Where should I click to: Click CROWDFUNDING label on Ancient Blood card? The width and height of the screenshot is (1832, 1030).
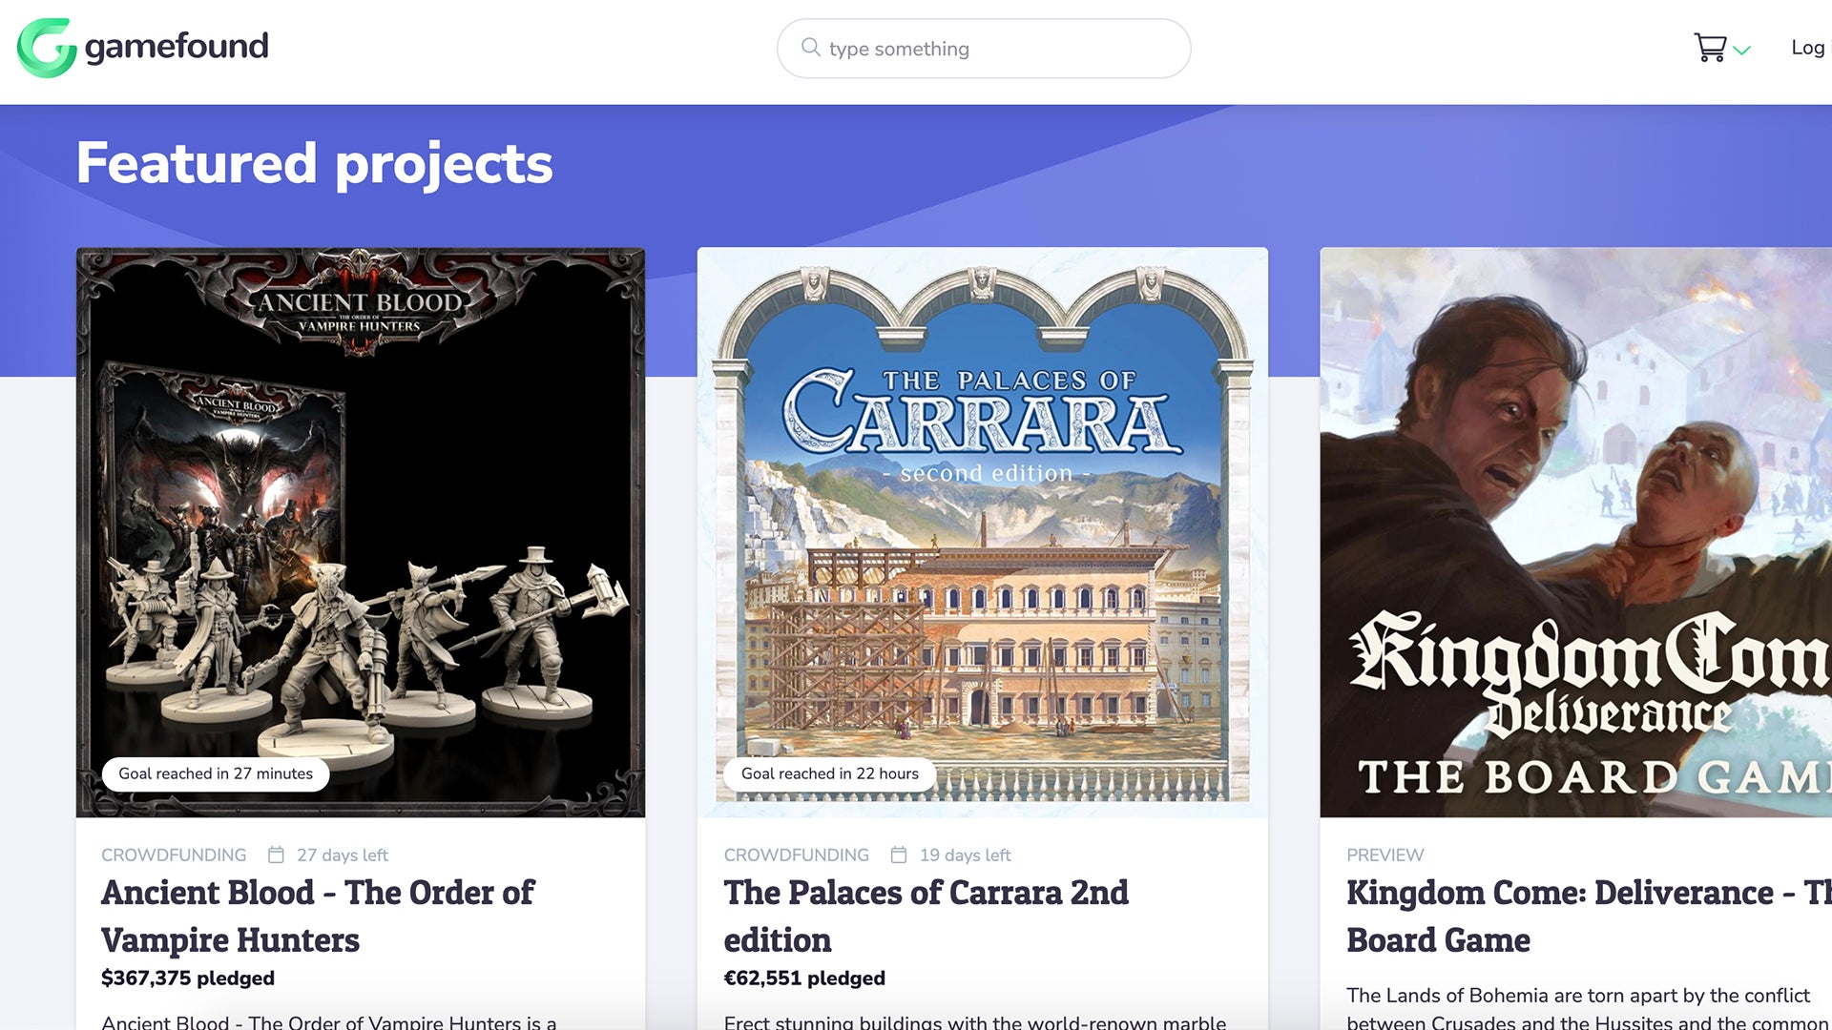tap(174, 855)
